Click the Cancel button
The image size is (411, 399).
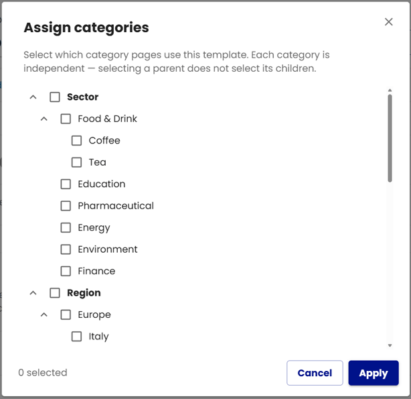point(315,373)
